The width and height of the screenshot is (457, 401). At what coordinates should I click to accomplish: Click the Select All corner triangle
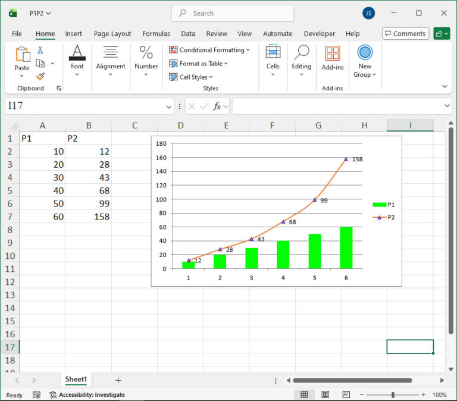point(14,126)
